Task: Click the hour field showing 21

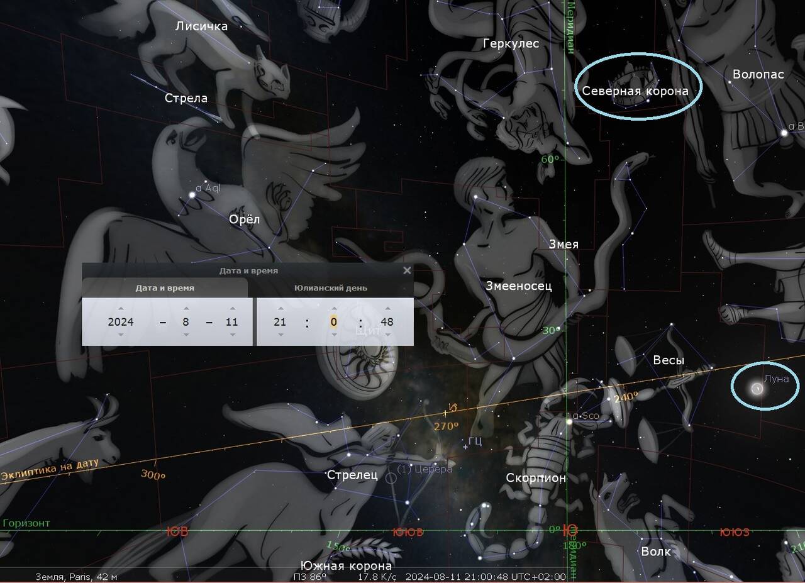Action: tap(280, 322)
